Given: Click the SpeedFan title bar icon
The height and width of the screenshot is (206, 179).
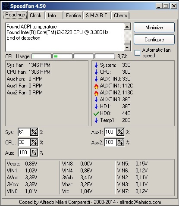Looking at the screenshot, I should (x=6, y=6).
